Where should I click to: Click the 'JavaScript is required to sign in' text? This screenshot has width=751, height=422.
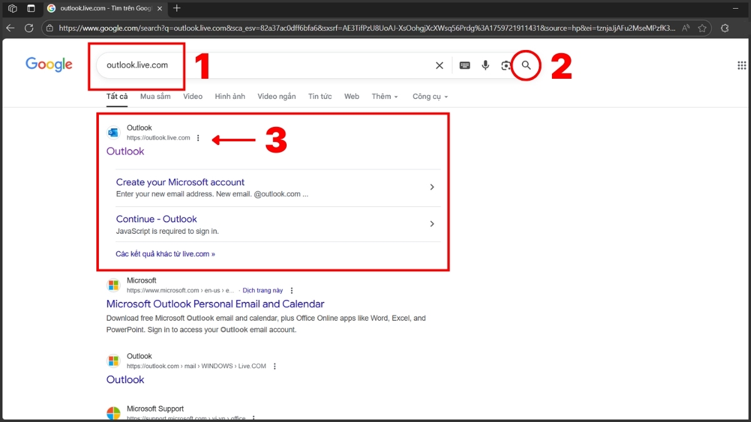click(167, 231)
